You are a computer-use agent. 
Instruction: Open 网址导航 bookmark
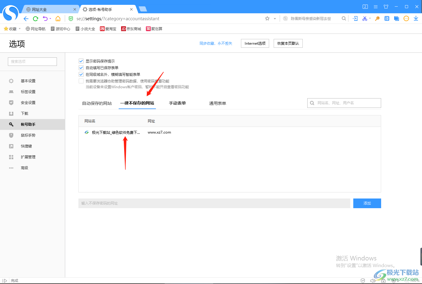tap(35, 29)
